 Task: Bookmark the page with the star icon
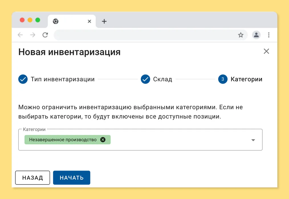point(241,35)
